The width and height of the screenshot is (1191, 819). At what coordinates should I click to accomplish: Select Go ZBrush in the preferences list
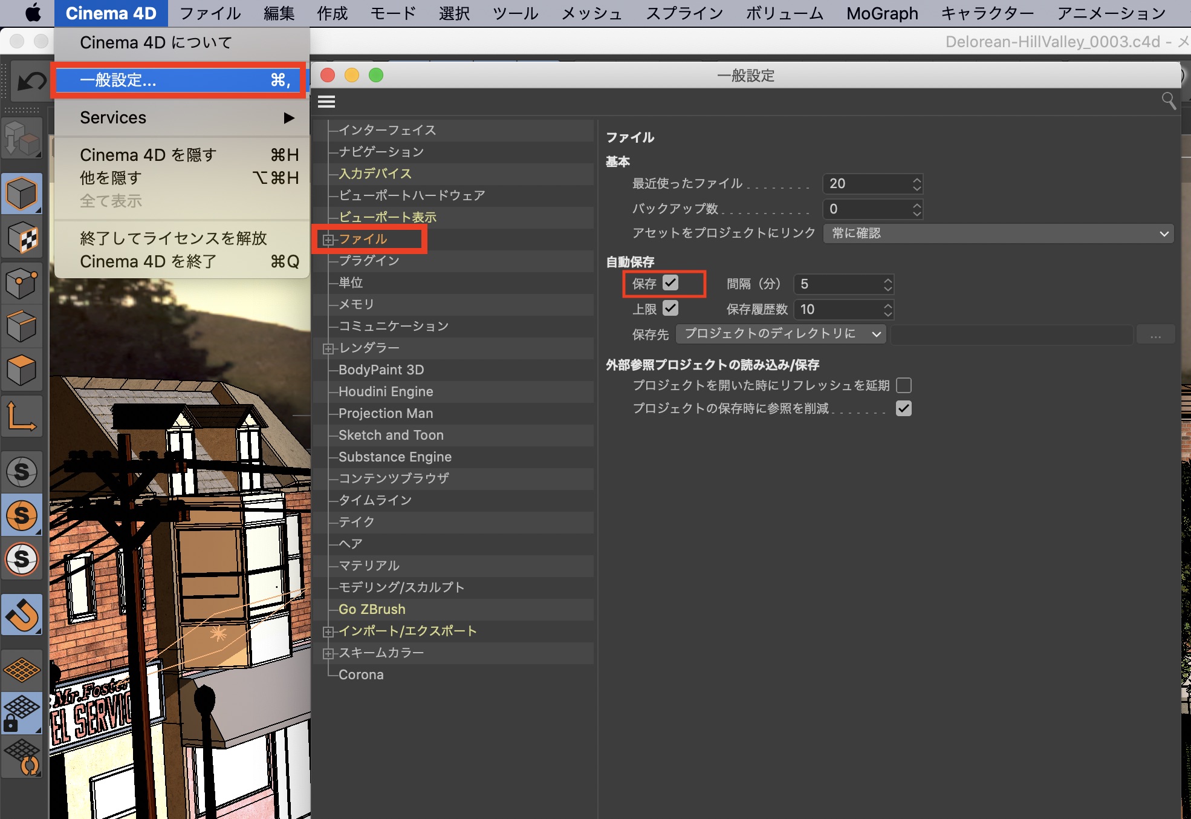372,609
